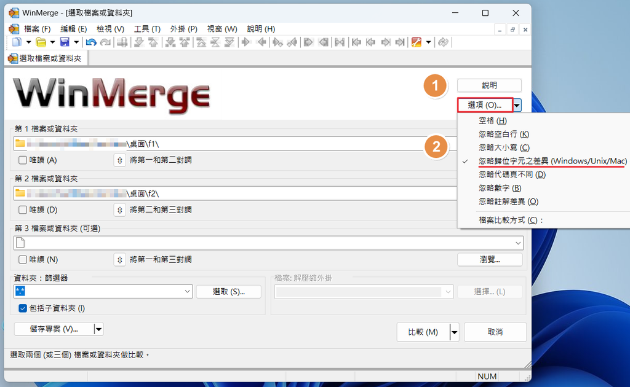Screen dimensions: 630x387
Task: Click the Open folder toolbar icon
Action: click(x=41, y=42)
